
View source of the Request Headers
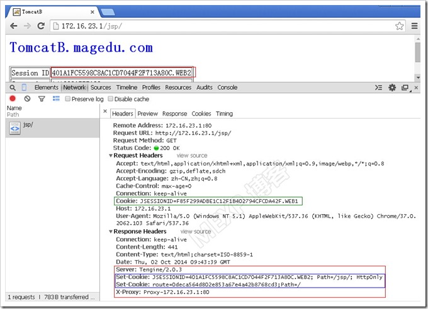click(192, 156)
